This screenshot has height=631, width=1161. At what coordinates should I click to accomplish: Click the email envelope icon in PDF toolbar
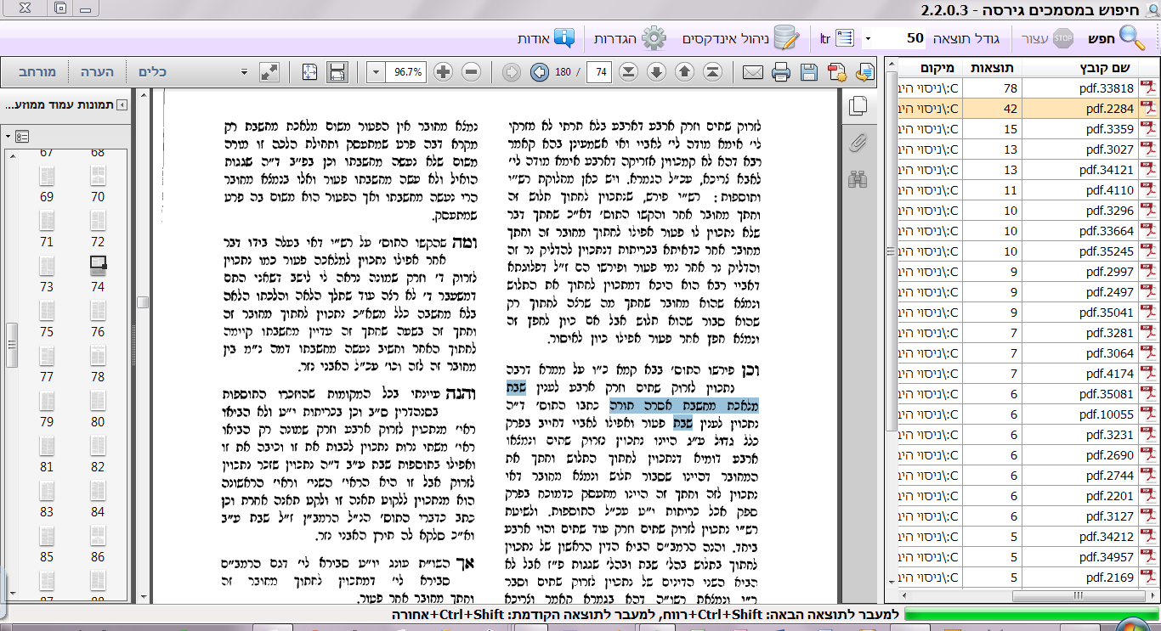click(753, 72)
